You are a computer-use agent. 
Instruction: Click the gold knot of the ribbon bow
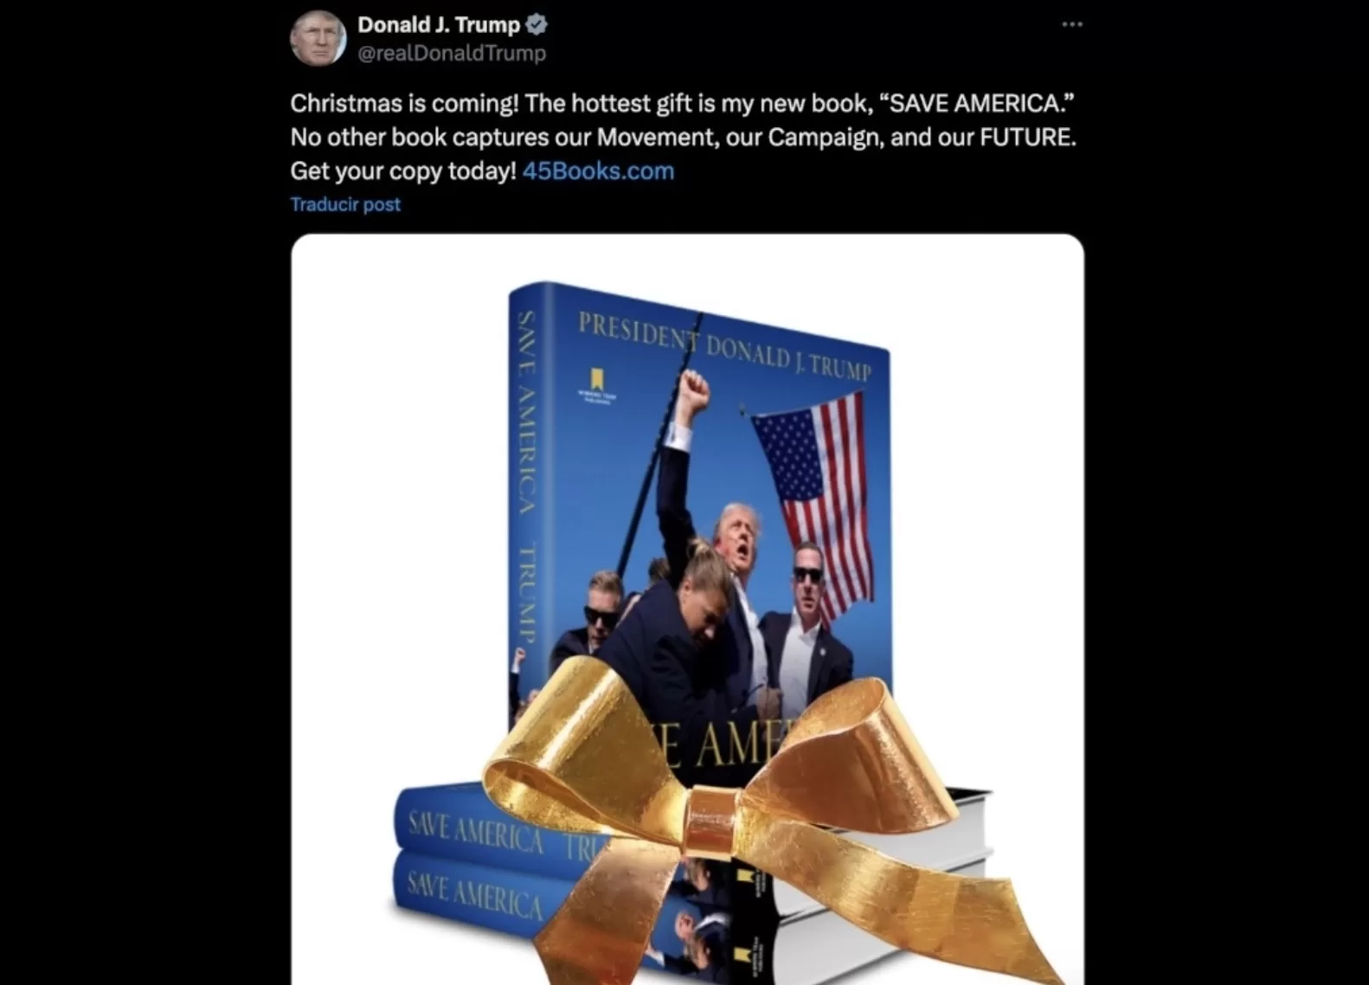712,820
